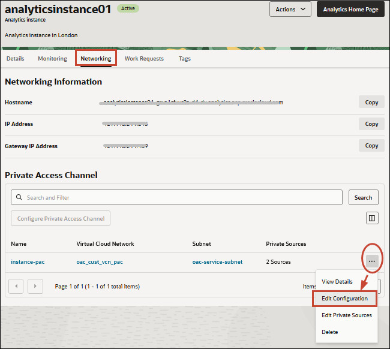Expand the Actions dropdown button
Viewport: 390px width, 349px height.
[x=290, y=10]
